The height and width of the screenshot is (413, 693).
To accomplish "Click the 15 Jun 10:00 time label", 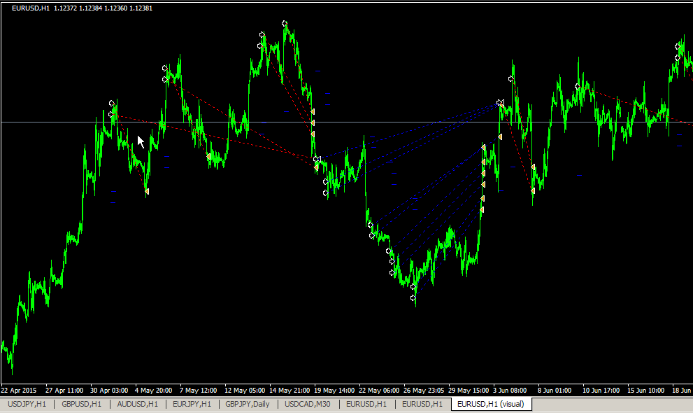I will pyautogui.click(x=645, y=391).
